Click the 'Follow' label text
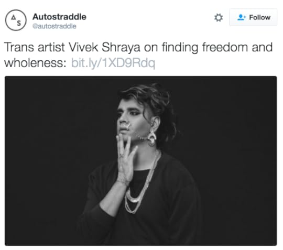 [x=260, y=17]
